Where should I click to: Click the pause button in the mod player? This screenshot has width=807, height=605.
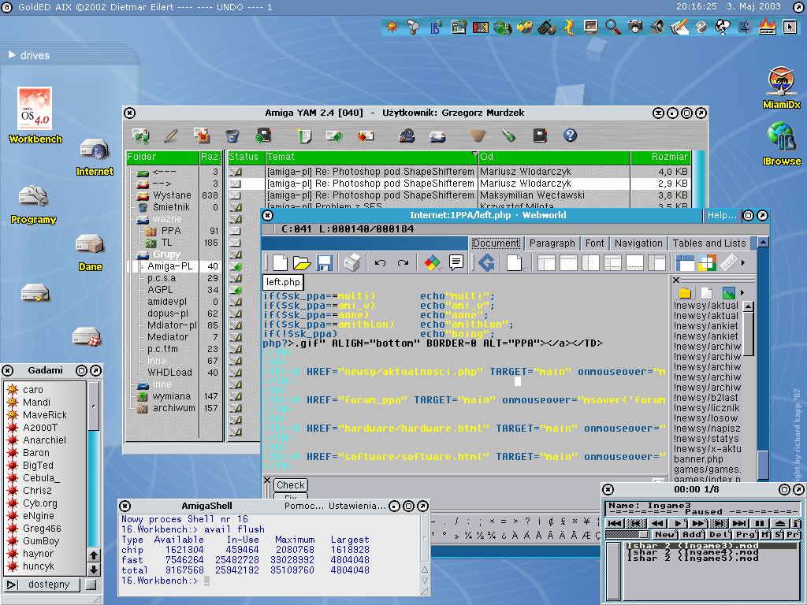click(760, 523)
